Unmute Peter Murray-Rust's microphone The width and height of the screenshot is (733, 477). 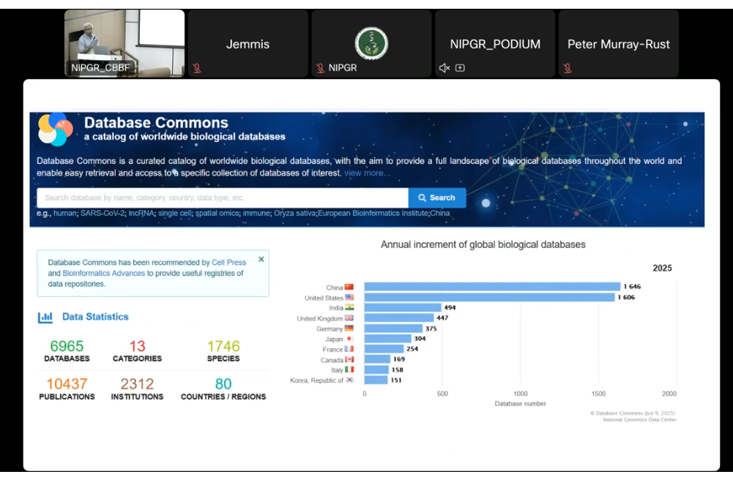coord(568,67)
